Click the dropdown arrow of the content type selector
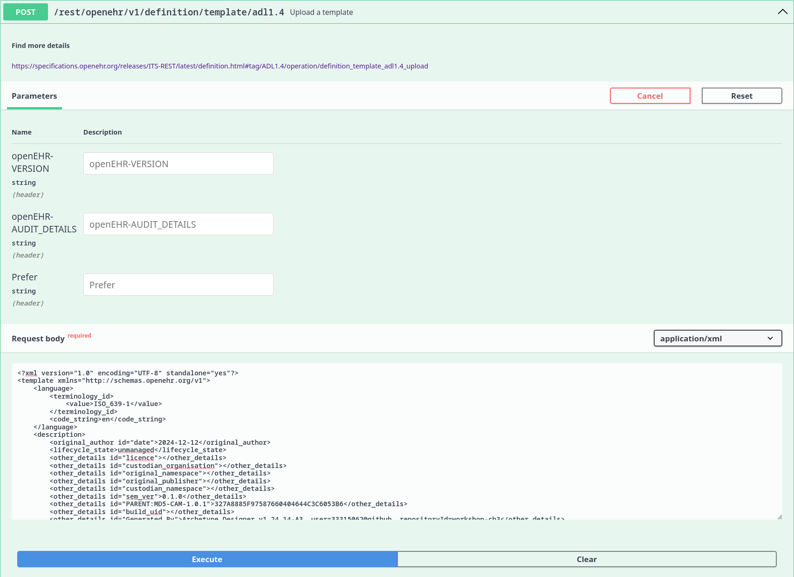The height and width of the screenshot is (577, 794). click(770, 339)
